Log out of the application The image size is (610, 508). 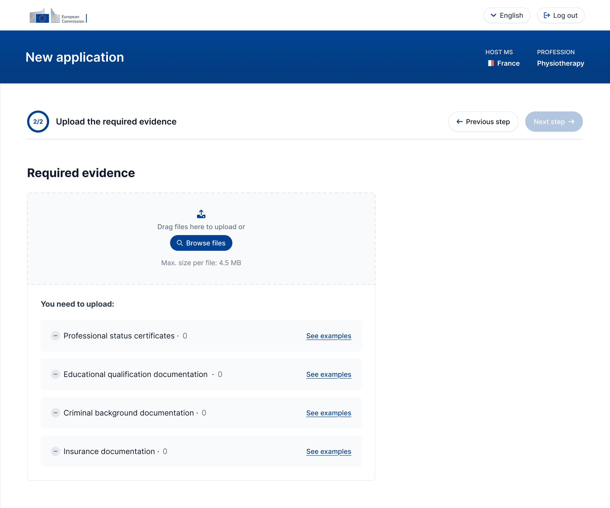tap(561, 15)
